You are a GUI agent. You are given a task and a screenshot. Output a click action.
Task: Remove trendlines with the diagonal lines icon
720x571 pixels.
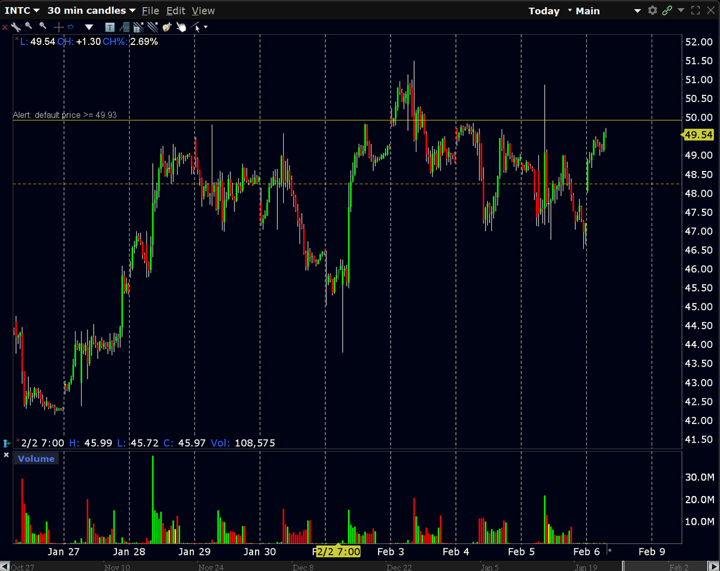click(x=152, y=27)
